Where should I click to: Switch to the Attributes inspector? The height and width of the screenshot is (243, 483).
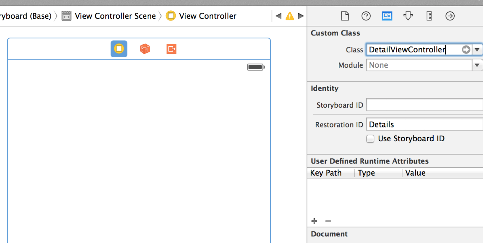pos(408,16)
